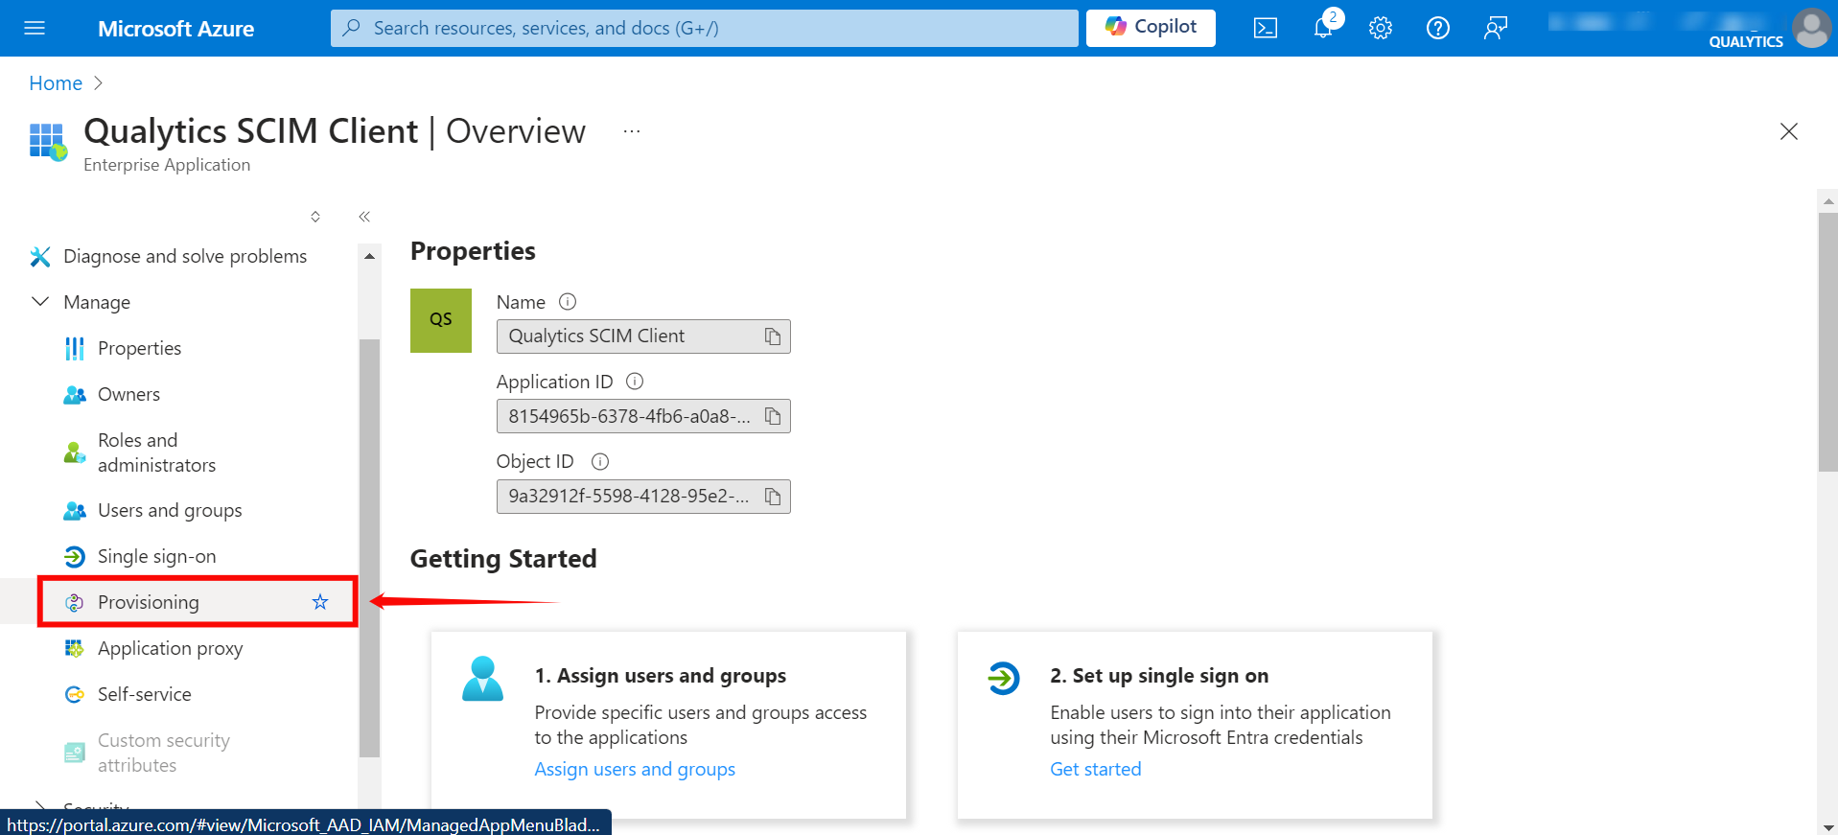Open the Feedback icon in header
The width and height of the screenshot is (1838, 835).
[x=1496, y=28]
